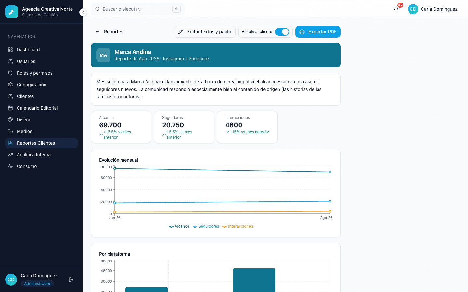This screenshot has width=468, height=292.
Task: Select Reportes Clientes in the navigation
Action: [x=41, y=143]
